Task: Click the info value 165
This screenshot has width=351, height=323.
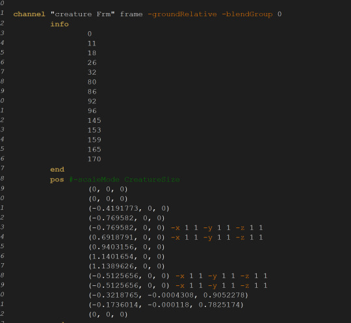Action: pos(94,149)
